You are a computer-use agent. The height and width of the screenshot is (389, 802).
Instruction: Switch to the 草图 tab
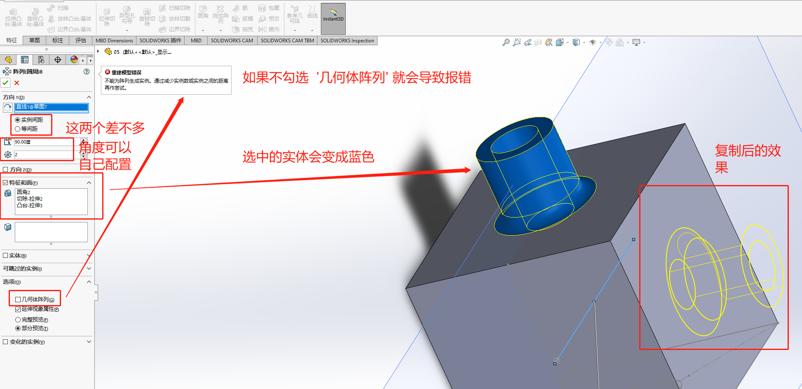35,40
